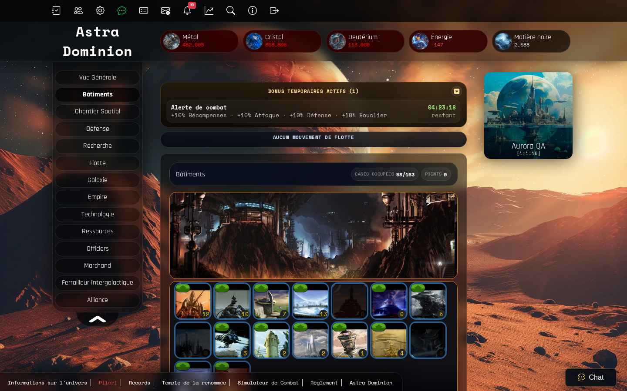Open Informations sur l'univers link
Screen dimensions: 627x391
(x=47, y=383)
